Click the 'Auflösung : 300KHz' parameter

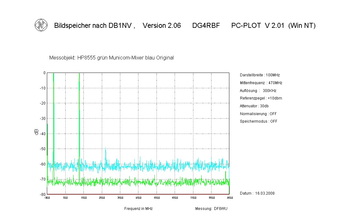click(x=258, y=91)
